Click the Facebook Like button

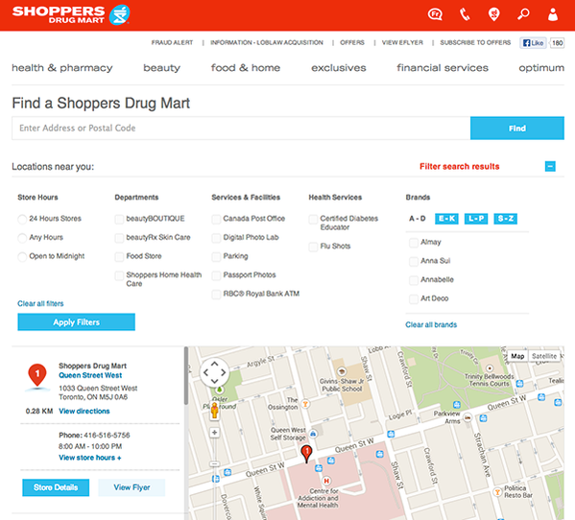(x=533, y=43)
